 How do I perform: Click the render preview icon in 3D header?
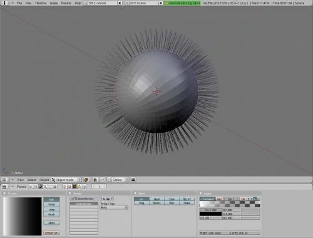tap(133, 180)
